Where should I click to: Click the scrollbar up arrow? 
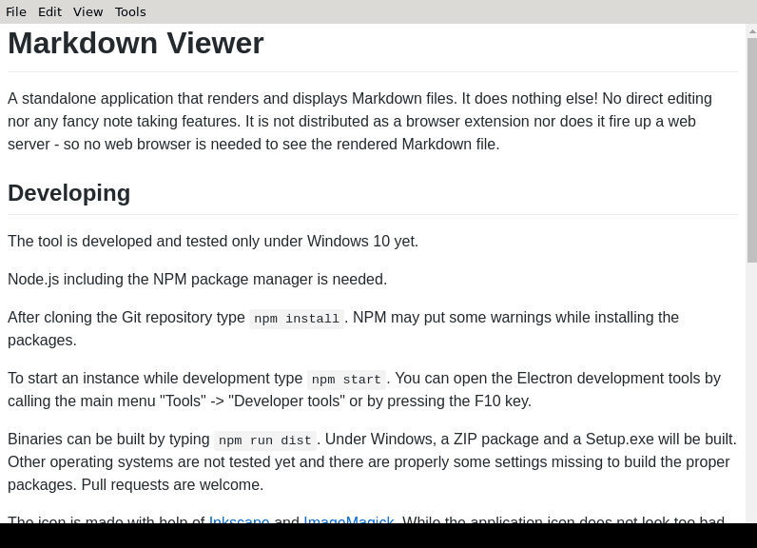tap(751, 31)
